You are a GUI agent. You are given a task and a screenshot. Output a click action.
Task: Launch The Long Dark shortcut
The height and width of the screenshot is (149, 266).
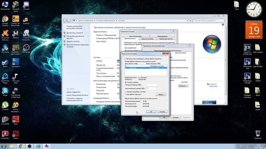pyautogui.click(x=16, y=78)
